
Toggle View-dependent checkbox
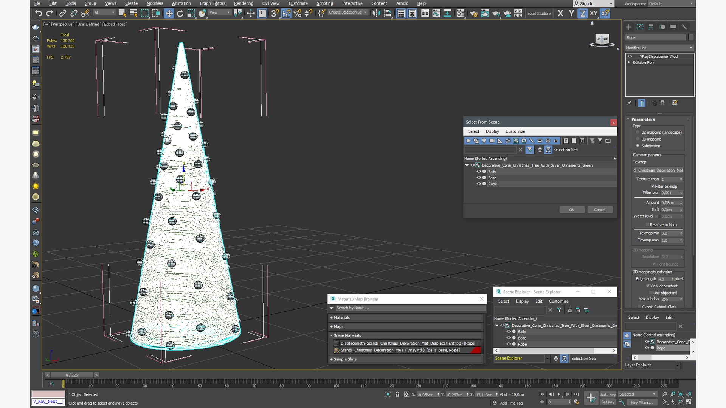648,286
